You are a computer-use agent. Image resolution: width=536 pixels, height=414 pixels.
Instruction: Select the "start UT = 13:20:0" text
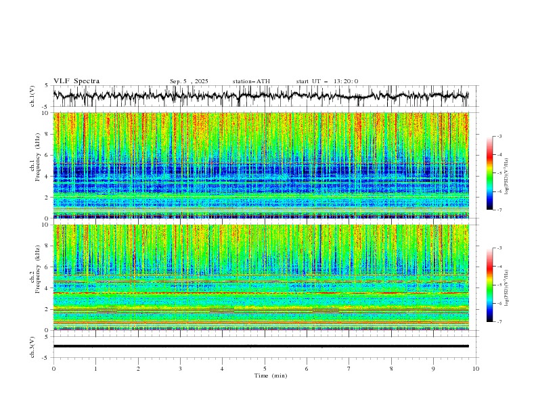tap(327, 81)
